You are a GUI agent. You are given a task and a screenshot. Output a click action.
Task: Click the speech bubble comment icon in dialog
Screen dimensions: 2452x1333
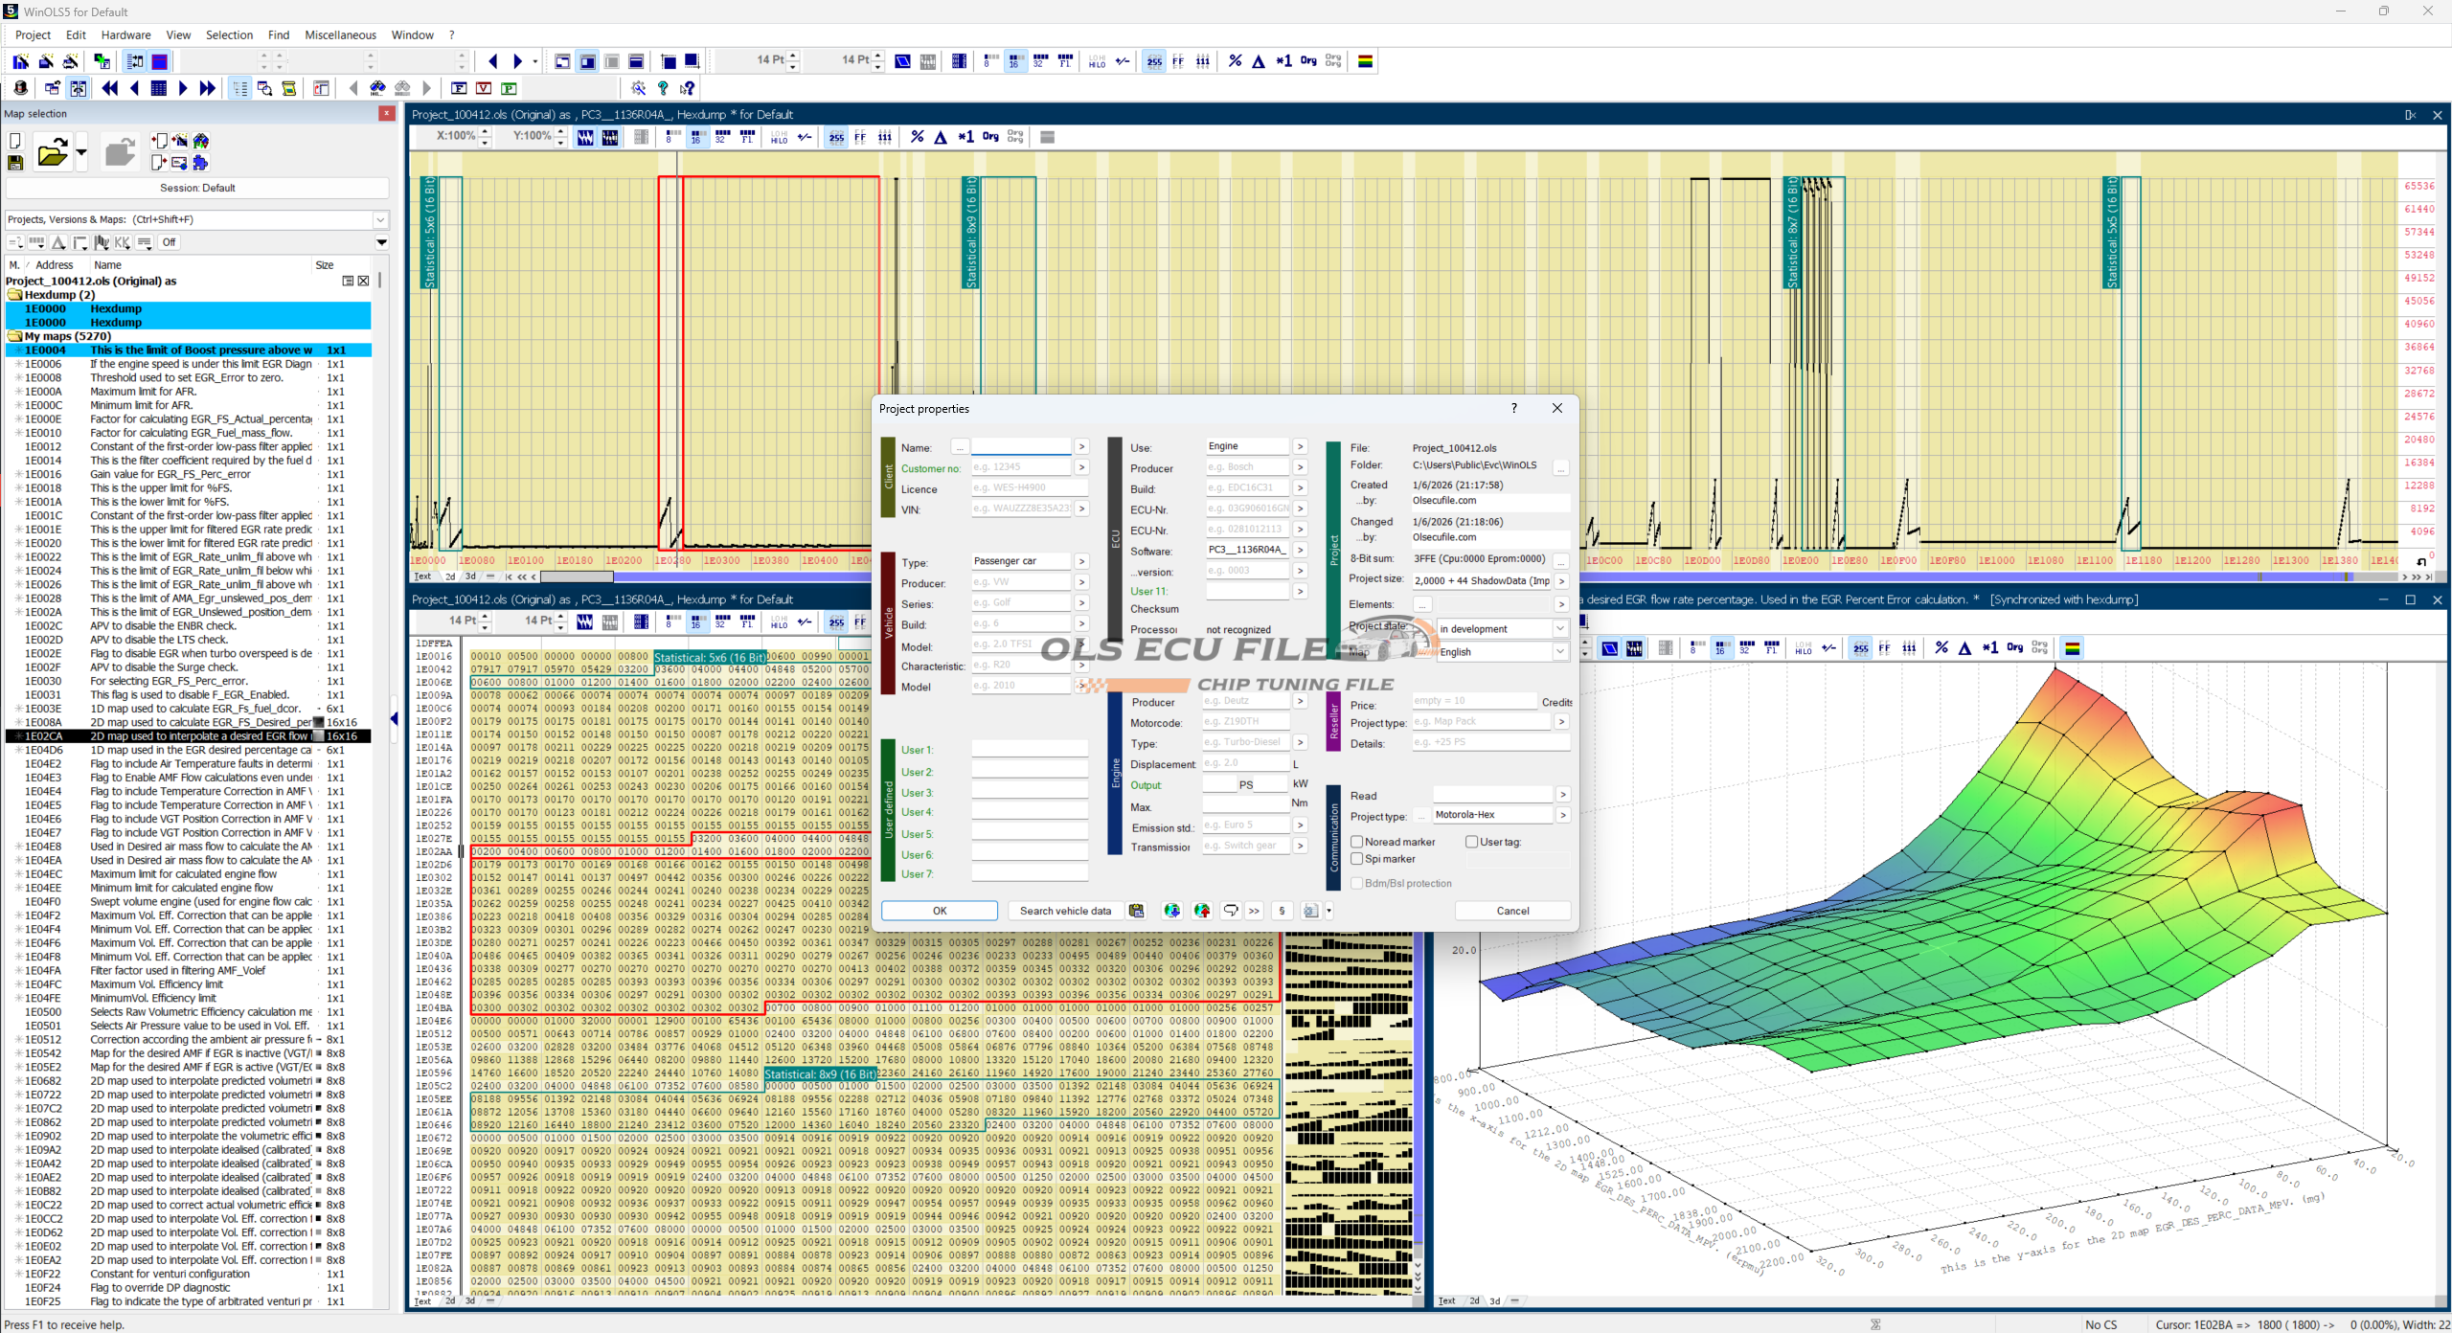(x=1230, y=911)
